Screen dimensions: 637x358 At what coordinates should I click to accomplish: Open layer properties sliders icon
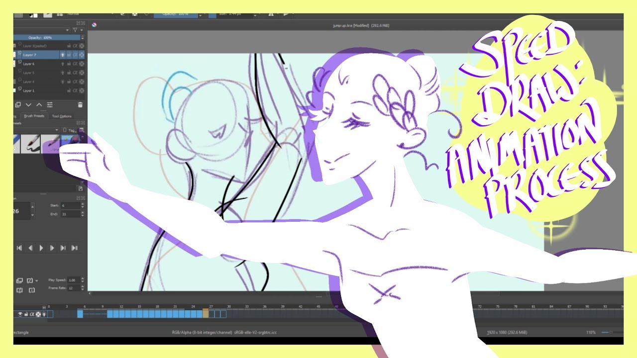coord(50,105)
